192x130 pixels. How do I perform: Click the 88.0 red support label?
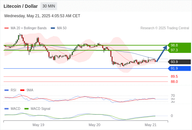(x=174, y=82)
